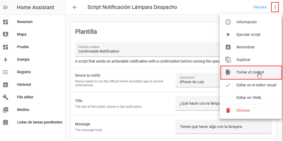This screenshot has height=141, width=283.
Task: Click the Historial chart icon
Action: click(x=6, y=85)
